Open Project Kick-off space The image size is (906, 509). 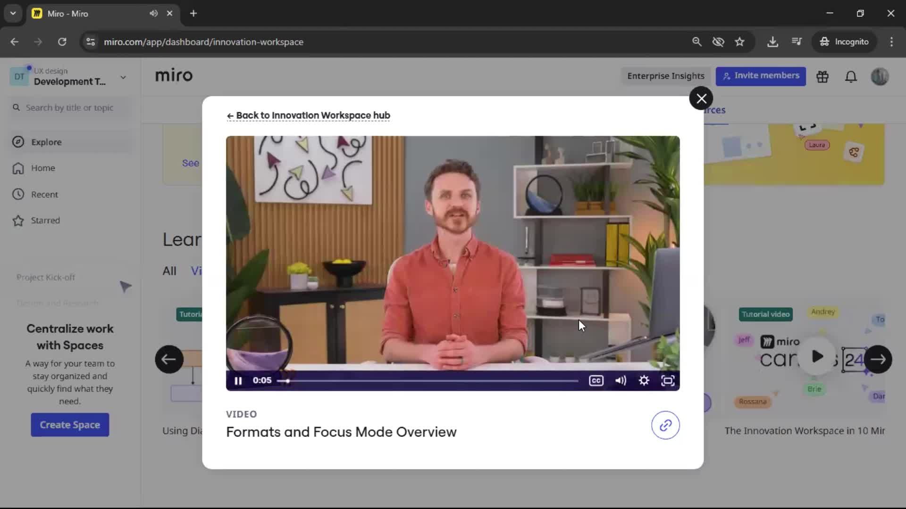click(46, 277)
